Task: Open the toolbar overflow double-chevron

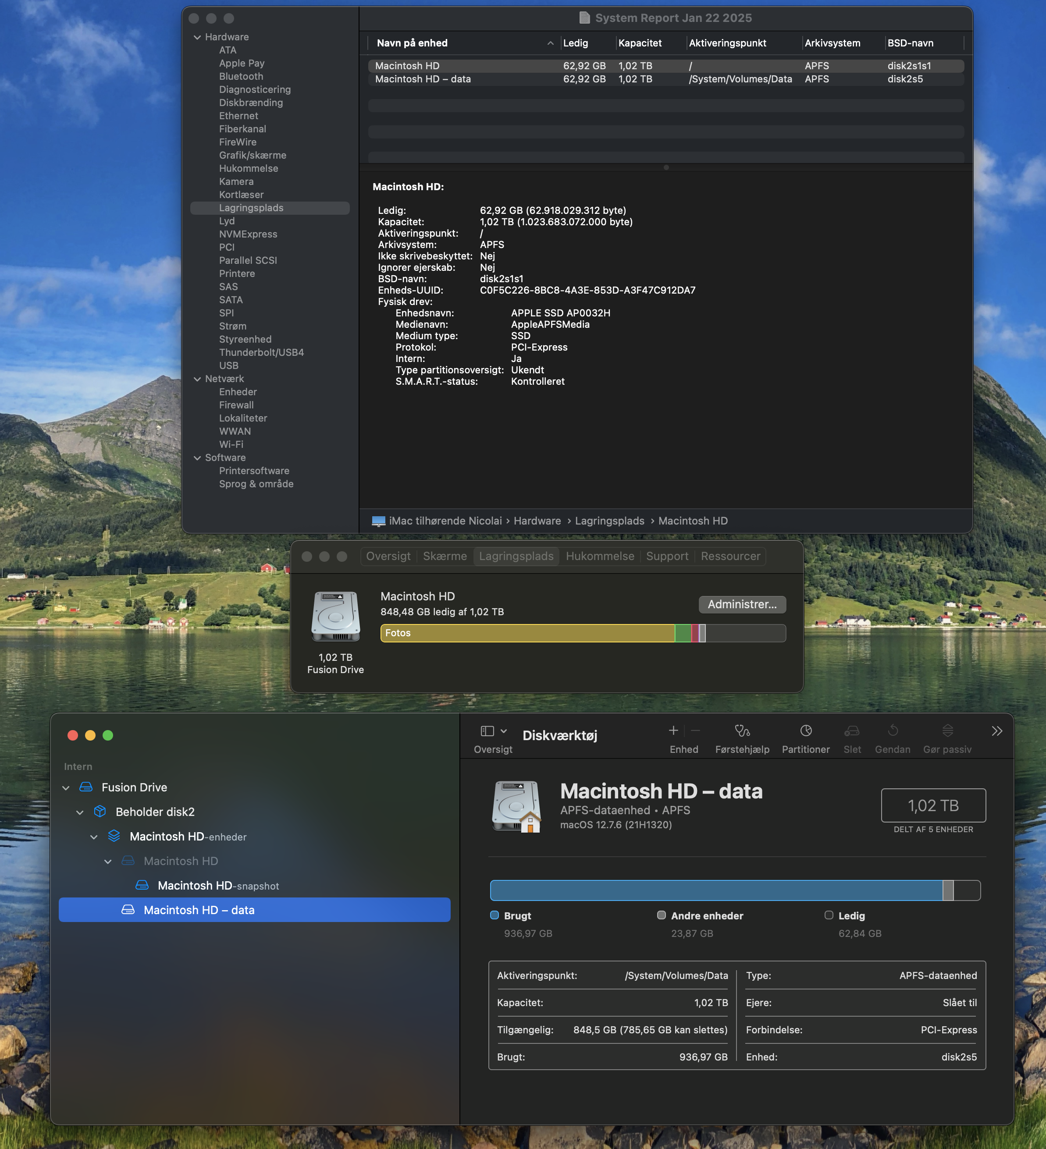Action: click(996, 731)
